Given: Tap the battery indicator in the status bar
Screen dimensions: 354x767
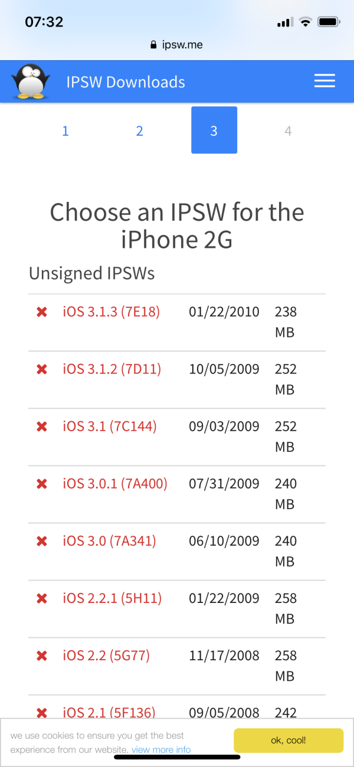Looking at the screenshot, I should pos(327,21).
